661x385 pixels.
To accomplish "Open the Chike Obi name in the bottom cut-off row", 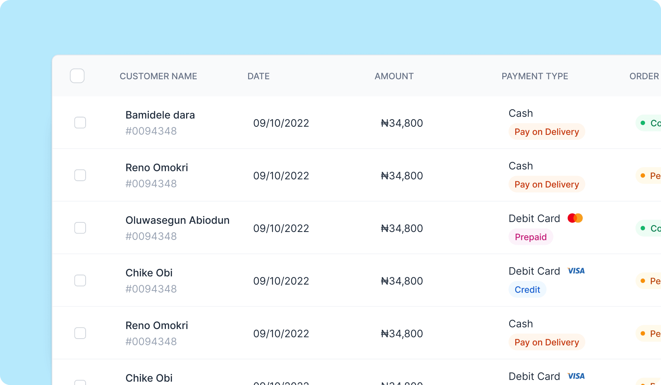I will click(x=149, y=378).
